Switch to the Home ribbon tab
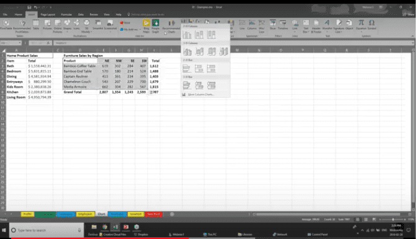The width and height of the screenshot is (417, 239). pyautogui.click(x=19, y=15)
